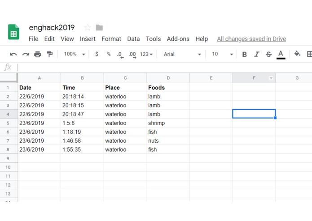
Task: Click the Date header cell
Action: [x=40, y=88]
